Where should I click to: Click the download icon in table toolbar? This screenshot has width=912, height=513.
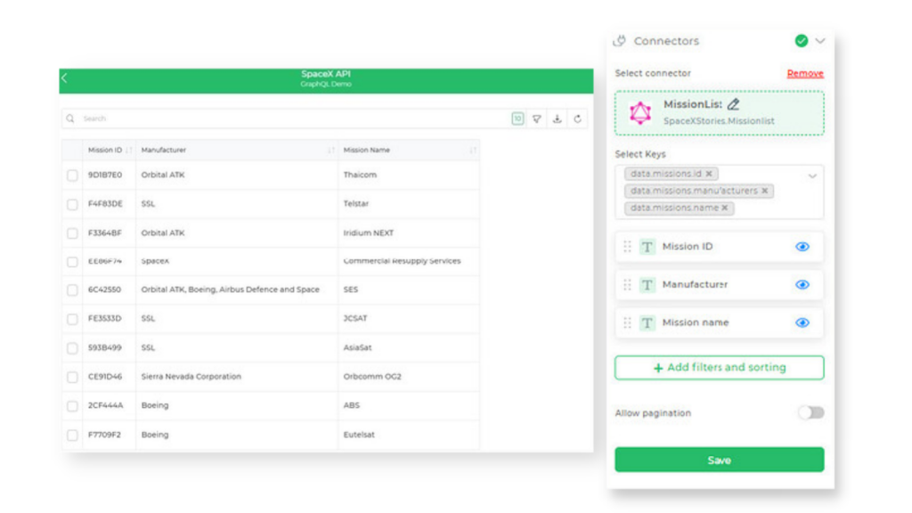[558, 118]
